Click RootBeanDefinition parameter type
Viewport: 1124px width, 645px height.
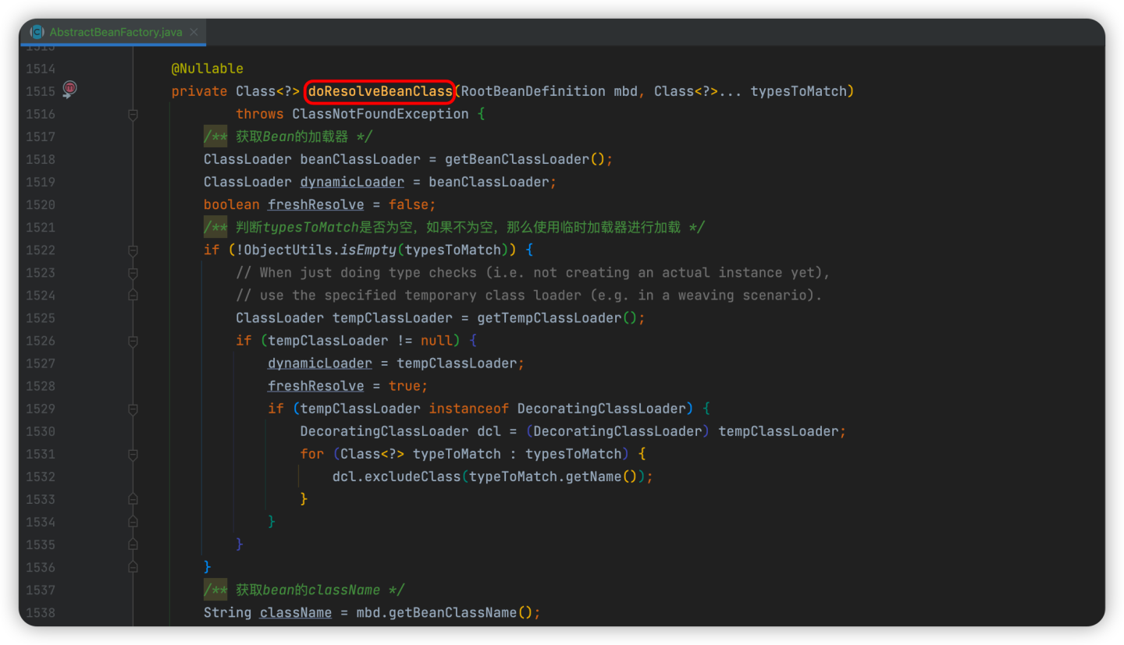pyautogui.click(x=533, y=91)
